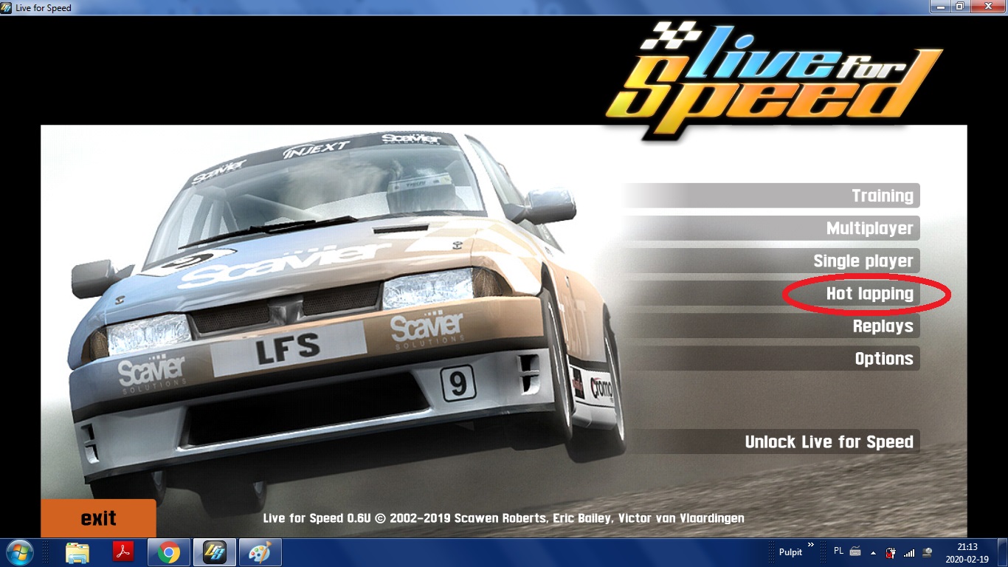The image size is (1008, 567).
Task: Open the network signal tray icon
Action: point(909,552)
